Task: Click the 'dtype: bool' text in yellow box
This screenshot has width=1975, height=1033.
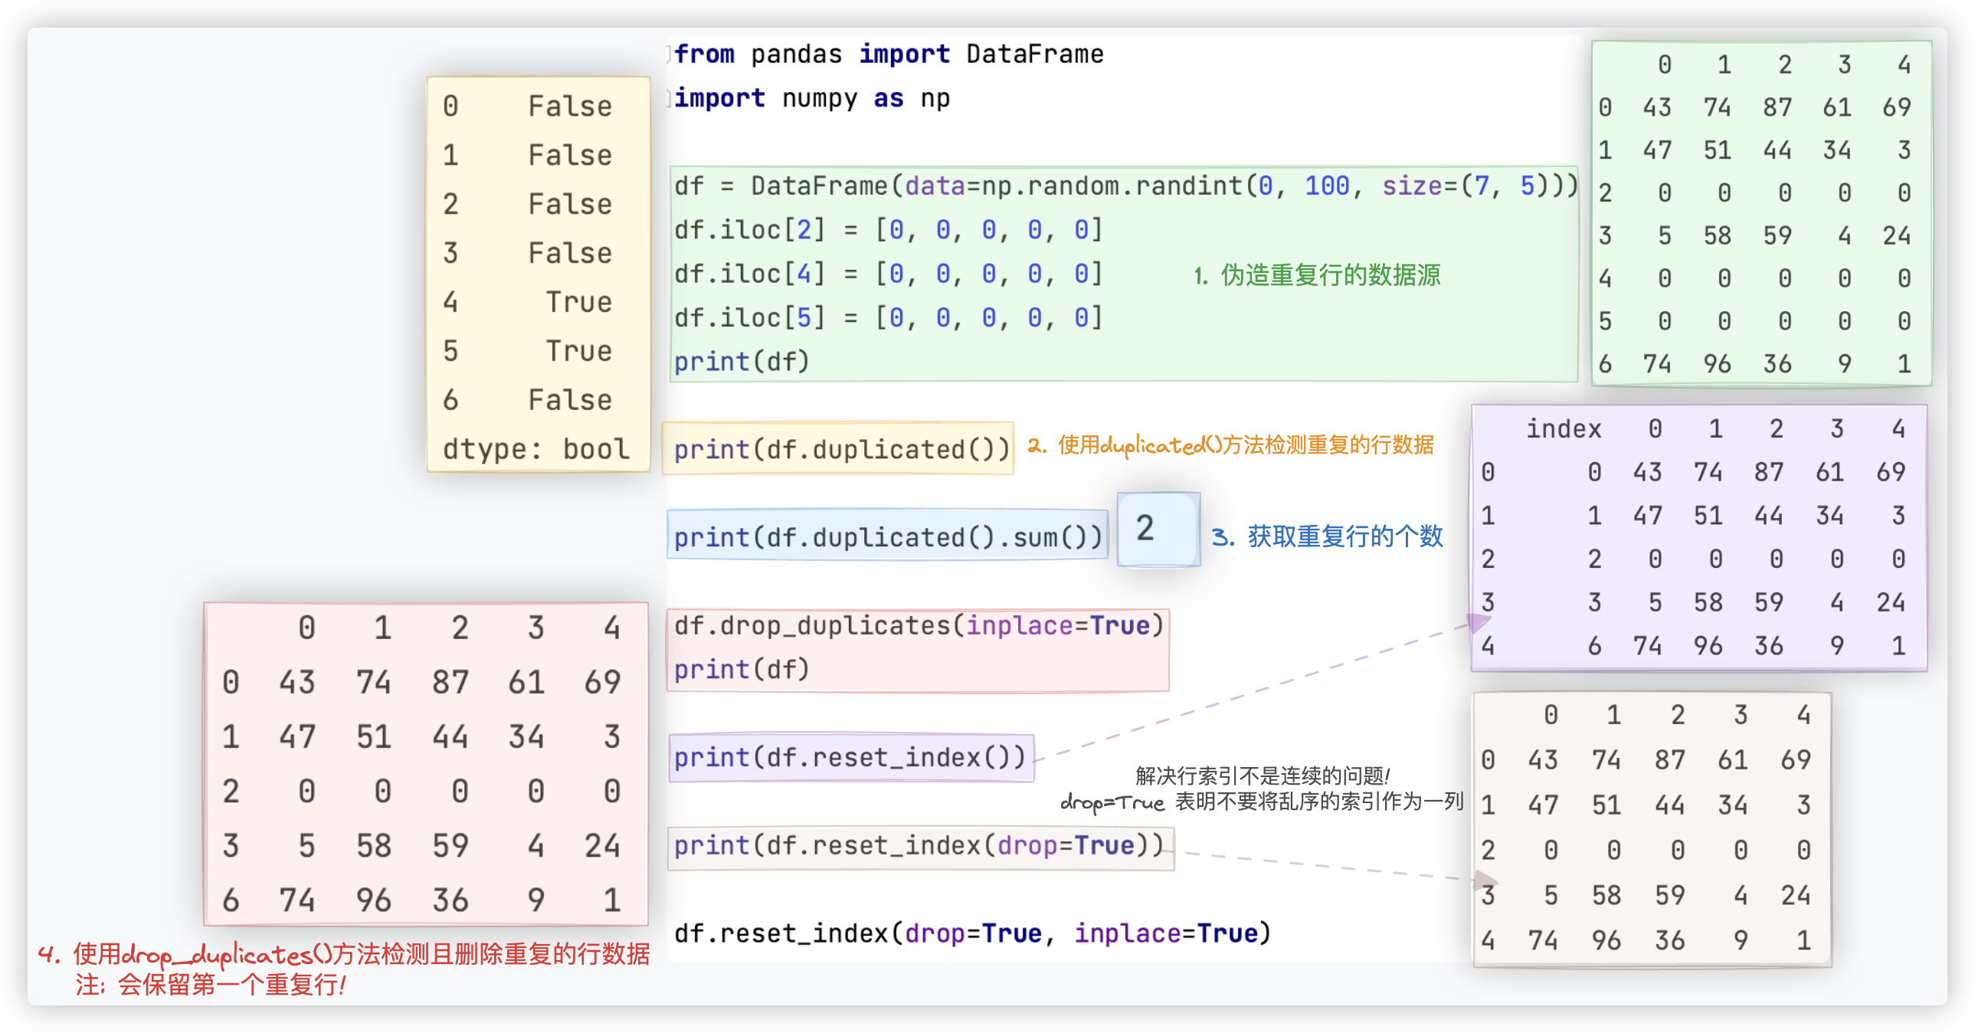Action: click(536, 448)
